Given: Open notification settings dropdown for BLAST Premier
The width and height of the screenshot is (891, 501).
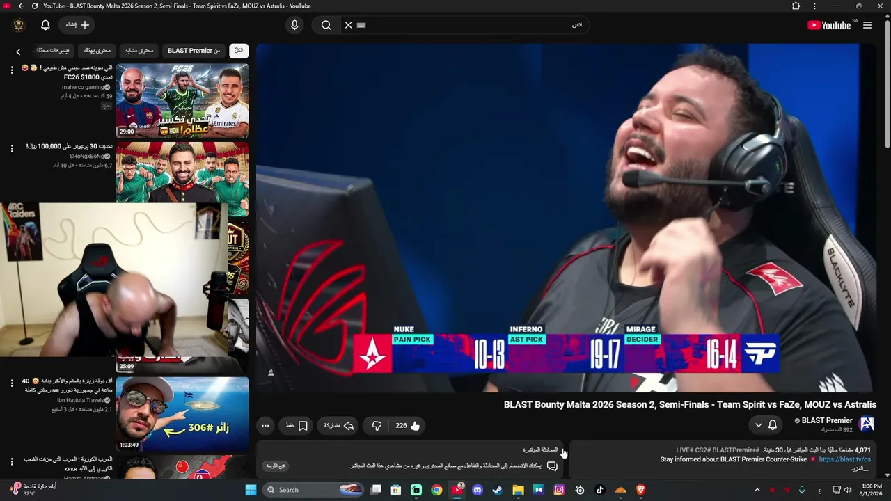Looking at the screenshot, I should pos(765,425).
